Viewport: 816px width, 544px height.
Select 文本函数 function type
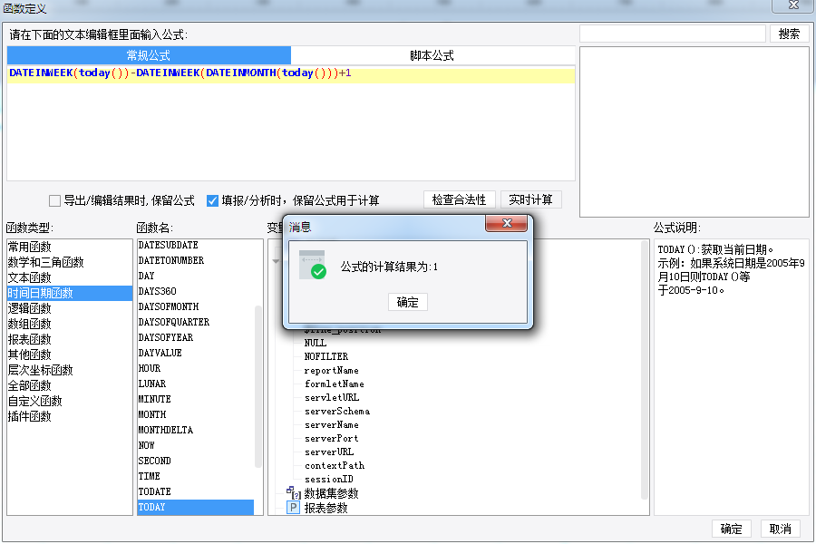(70, 277)
